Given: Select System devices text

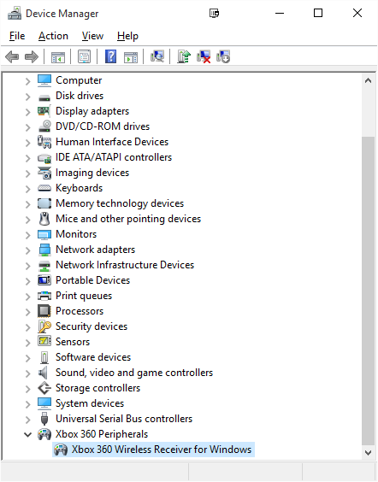Looking at the screenshot, I should pyautogui.click(x=90, y=403).
